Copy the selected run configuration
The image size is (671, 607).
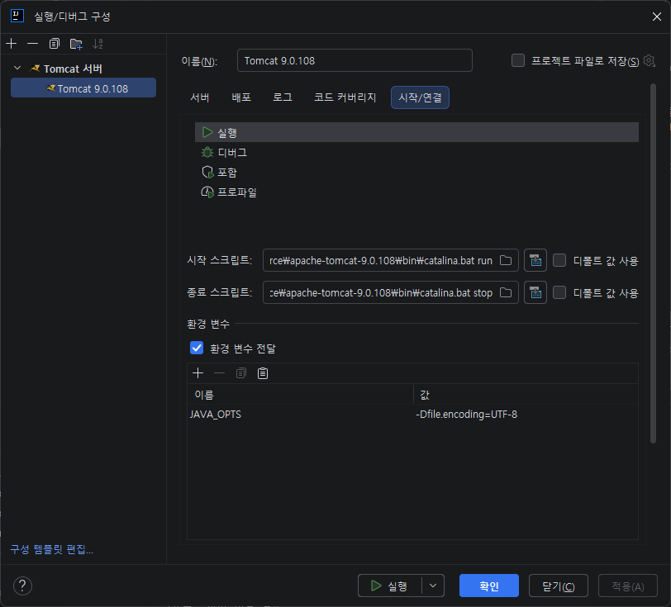coord(55,44)
